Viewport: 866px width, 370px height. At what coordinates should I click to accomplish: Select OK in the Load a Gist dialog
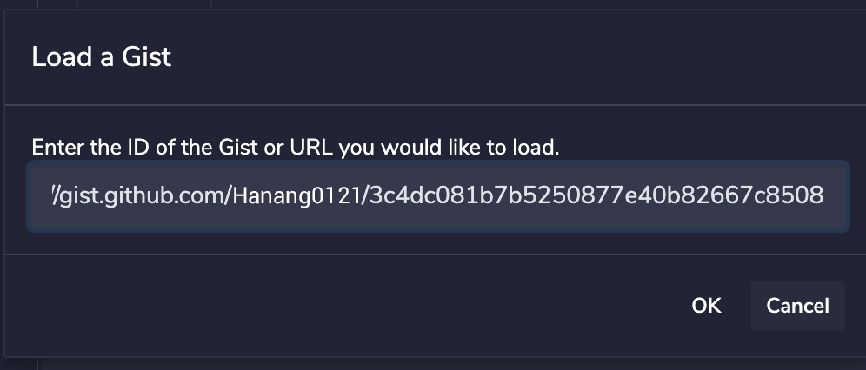[x=706, y=306]
